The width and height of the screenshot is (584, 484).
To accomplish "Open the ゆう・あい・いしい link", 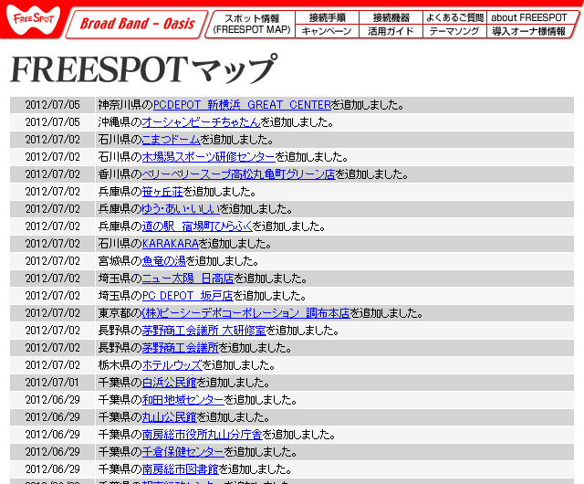I will (181, 209).
